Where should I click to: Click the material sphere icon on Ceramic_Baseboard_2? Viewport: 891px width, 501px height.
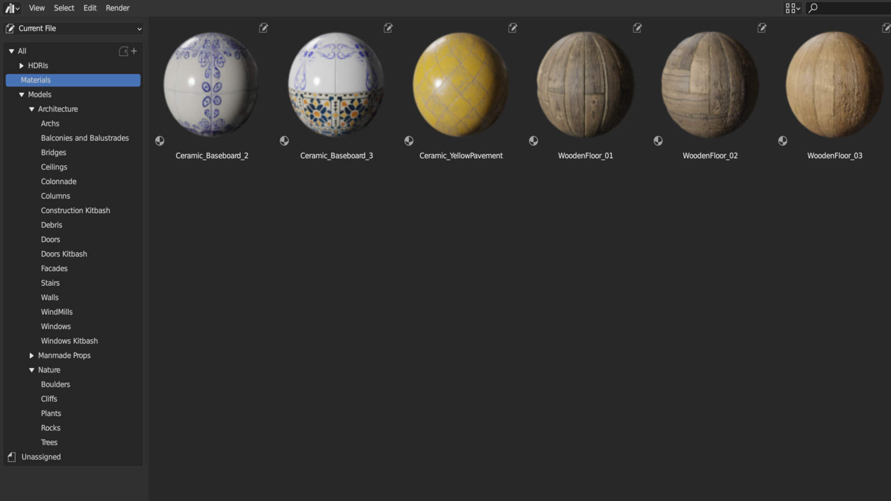tap(159, 140)
